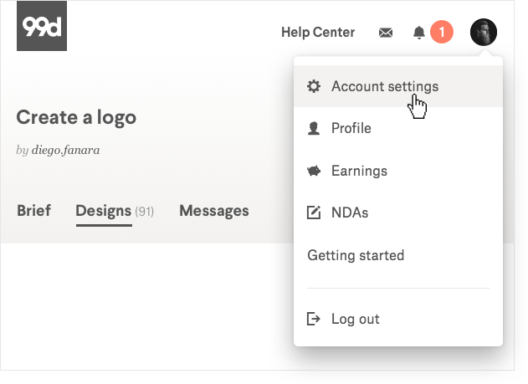The height and width of the screenshot is (384, 528).
Task: Choose Log out from the menu
Action: coord(356,319)
